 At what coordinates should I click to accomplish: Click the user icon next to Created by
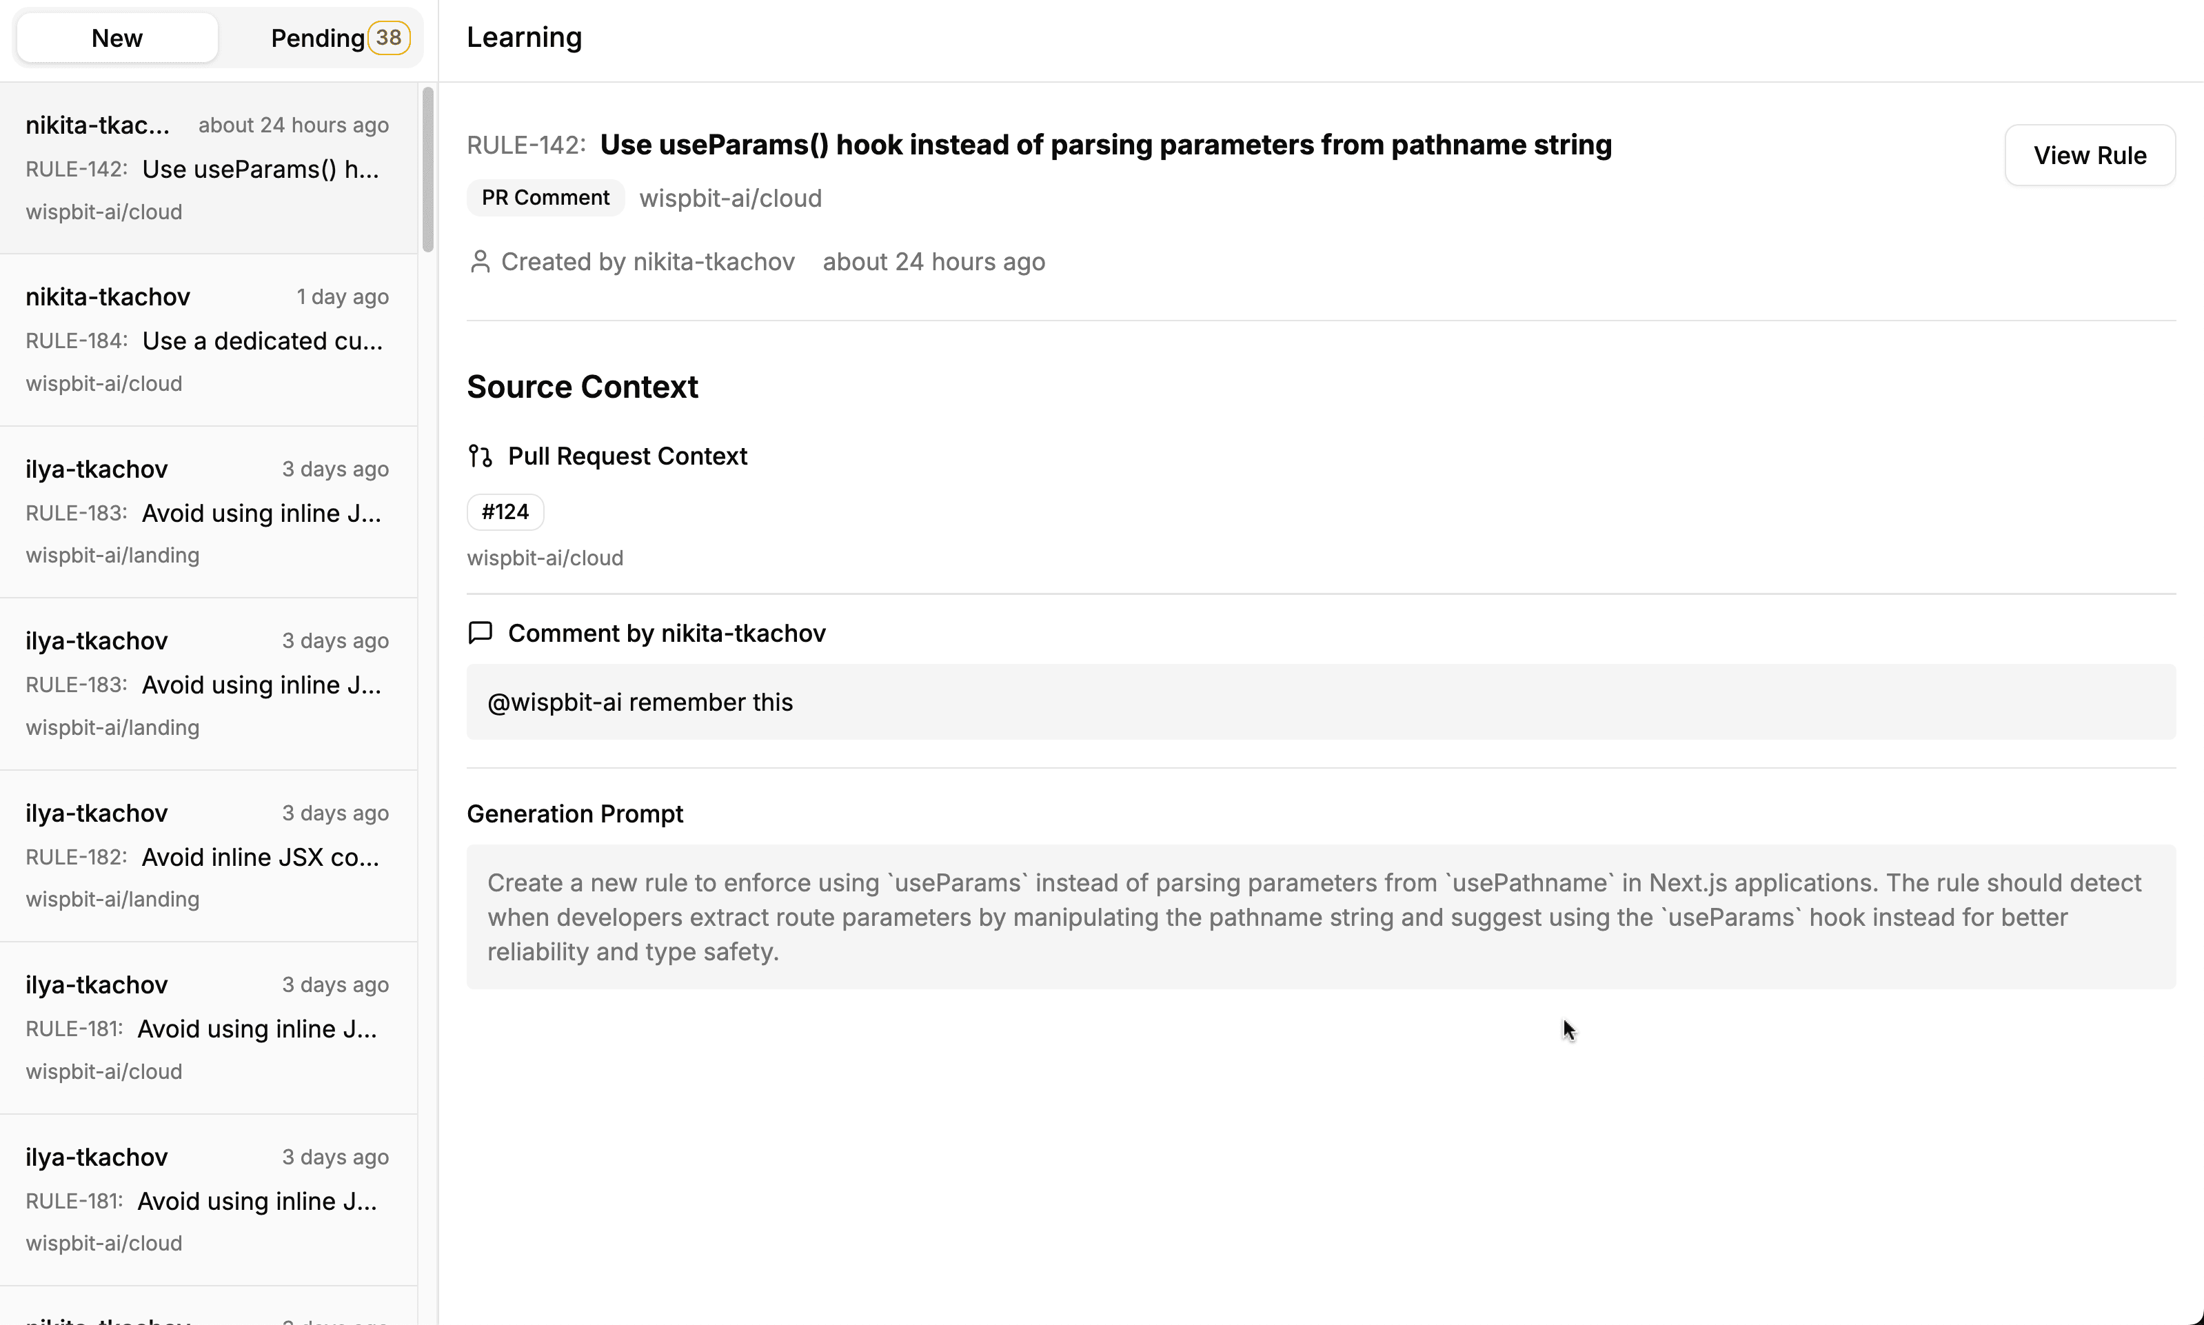pyautogui.click(x=481, y=261)
